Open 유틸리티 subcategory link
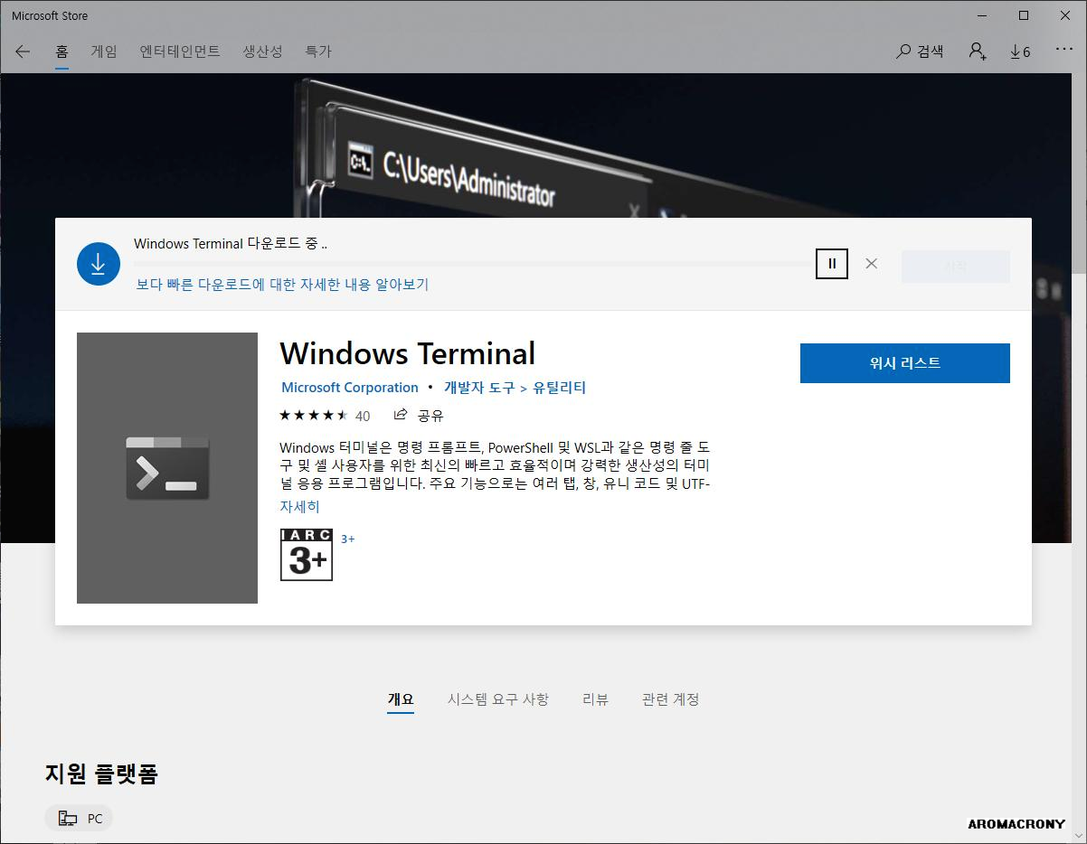This screenshot has width=1087, height=844. click(x=559, y=388)
